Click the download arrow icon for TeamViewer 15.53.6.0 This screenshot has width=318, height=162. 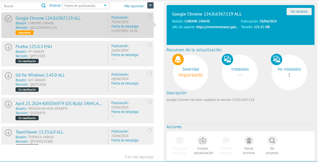(8, 133)
